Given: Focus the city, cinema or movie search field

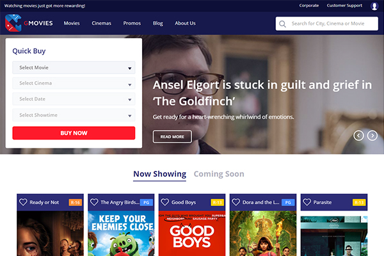Looking at the screenshot, I should (327, 24).
